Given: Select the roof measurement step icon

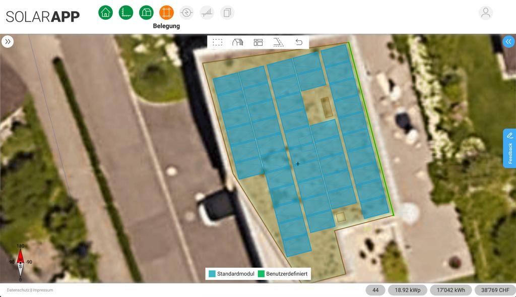Looking at the screenshot, I should point(125,13).
